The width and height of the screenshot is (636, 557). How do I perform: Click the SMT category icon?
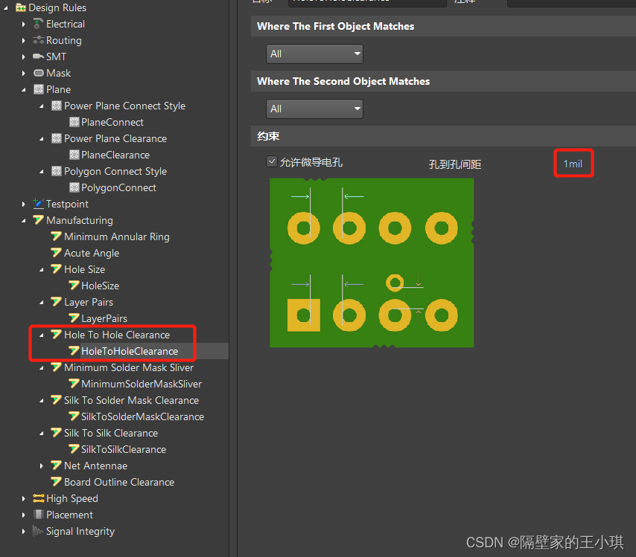(x=39, y=57)
